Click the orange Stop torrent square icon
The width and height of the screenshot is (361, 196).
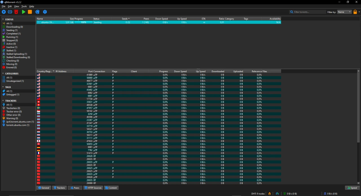(30, 12)
